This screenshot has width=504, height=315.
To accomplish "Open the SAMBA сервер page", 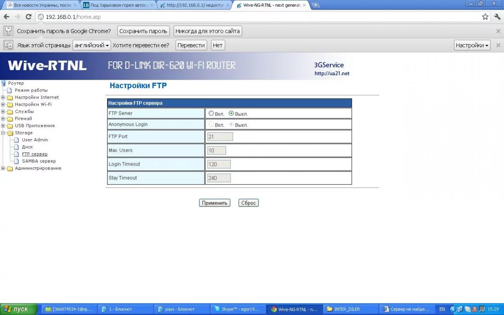I will click(39, 161).
